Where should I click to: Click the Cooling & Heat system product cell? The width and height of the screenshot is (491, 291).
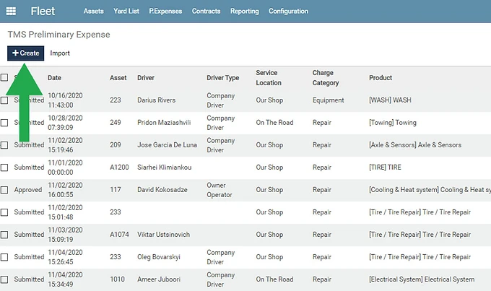click(430, 190)
